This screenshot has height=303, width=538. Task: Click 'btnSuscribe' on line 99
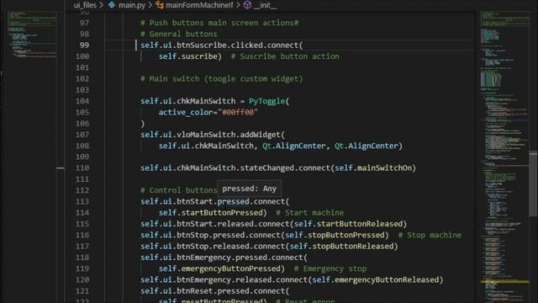click(202, 45)
